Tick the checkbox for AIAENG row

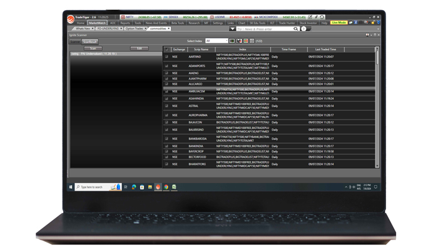click(167, 73)
